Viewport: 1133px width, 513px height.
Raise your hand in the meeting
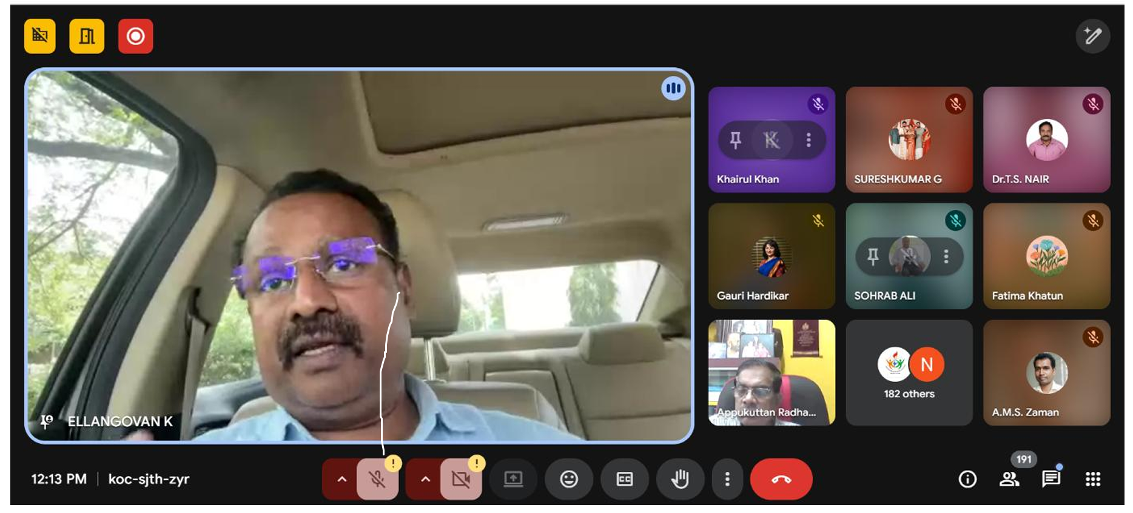[680, 480]
